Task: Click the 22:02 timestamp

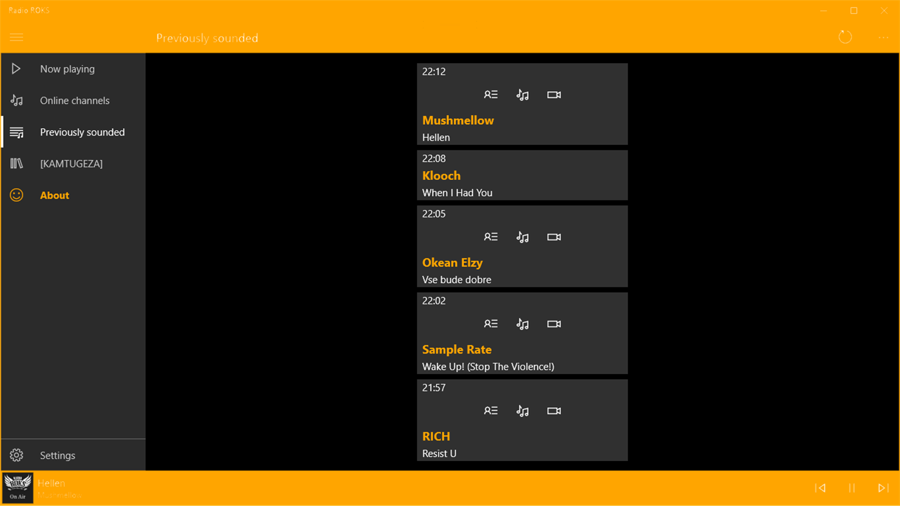Action: tap(434, 301)
